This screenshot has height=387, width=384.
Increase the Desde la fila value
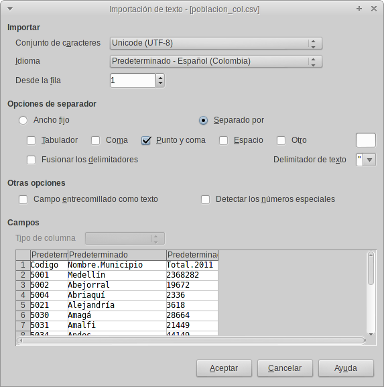click(x=160, y=78)
